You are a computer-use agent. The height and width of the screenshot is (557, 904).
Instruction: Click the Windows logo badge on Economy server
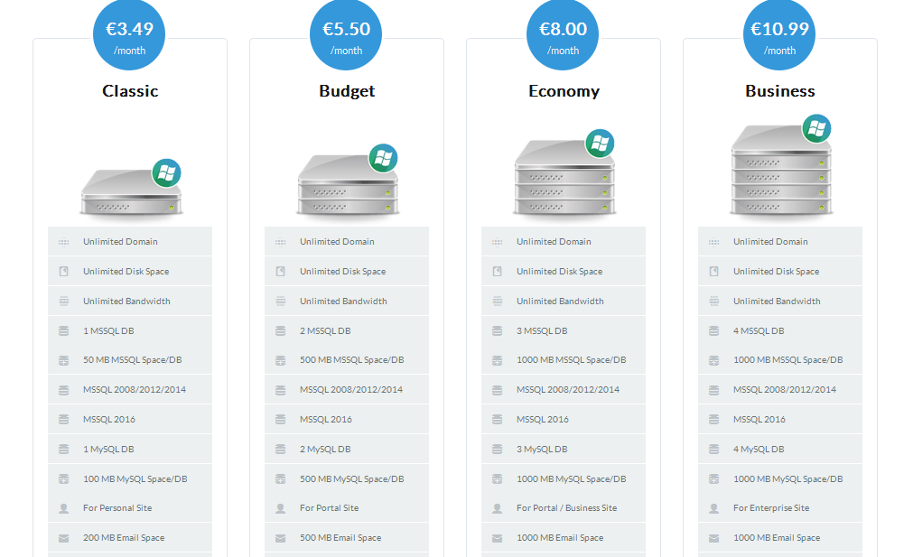click(x=601, y=143)
